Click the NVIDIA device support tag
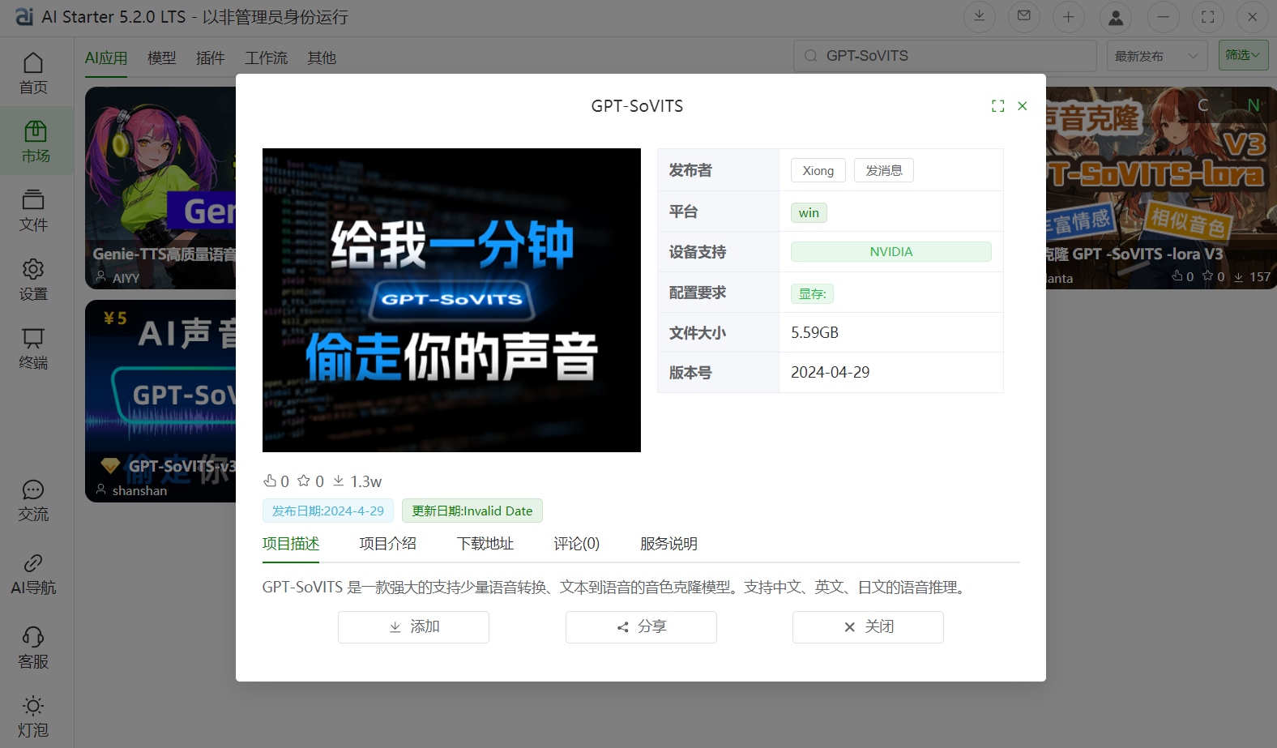The image size is (1277, 748). click(891, 252)
